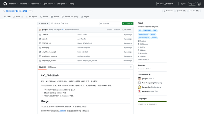
Task: Select the latex topic tag
Action: click(x=155, y=31)
